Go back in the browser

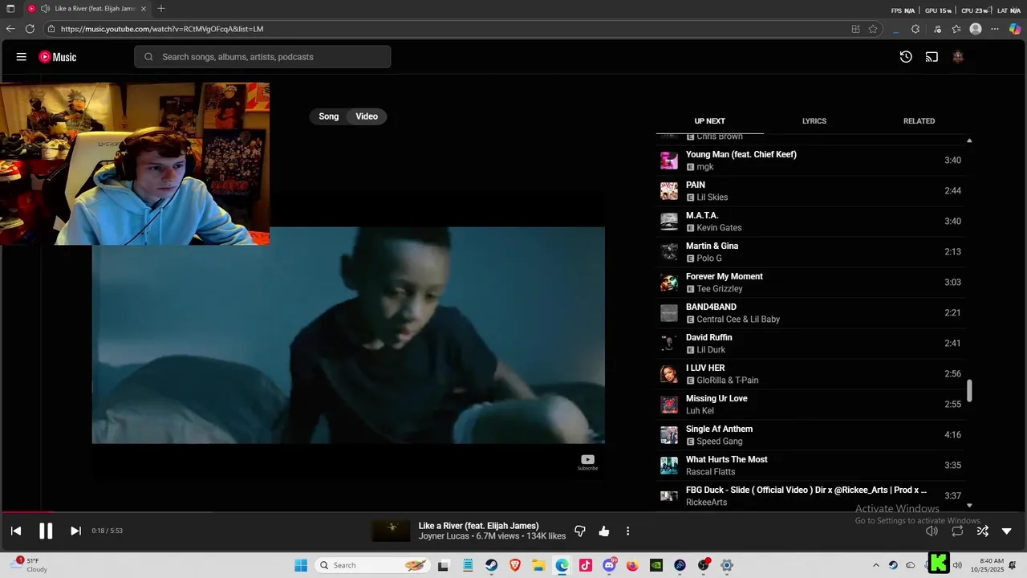[x=10, y=29]
